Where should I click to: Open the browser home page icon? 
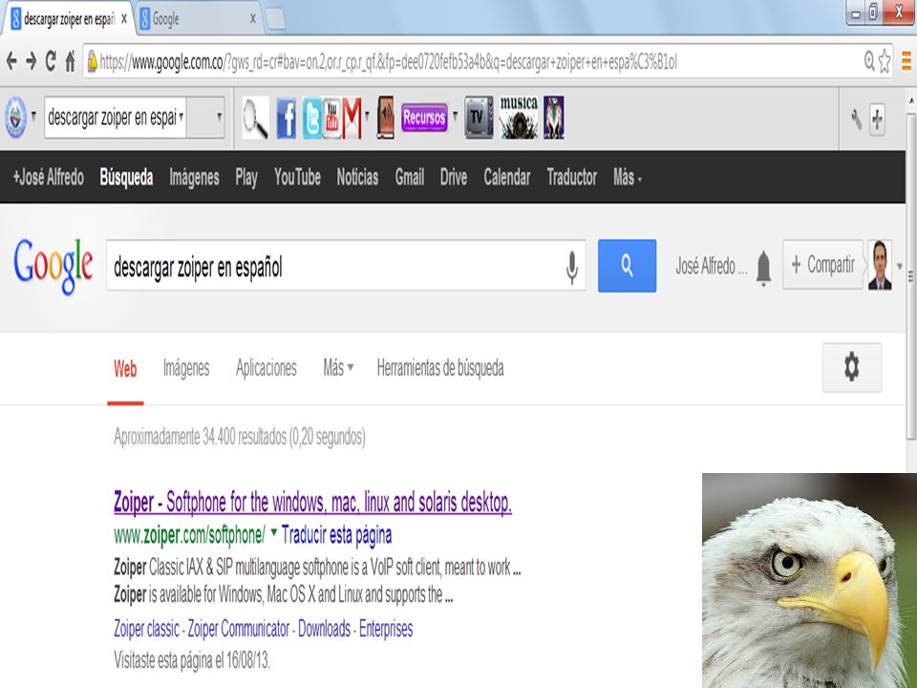pyautogui.click(x=70, y=61)
